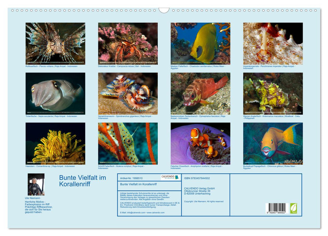Click the calendar hanger notch at top
The width and height of the screenshot is (328, 236).
(x=164, y=10)
